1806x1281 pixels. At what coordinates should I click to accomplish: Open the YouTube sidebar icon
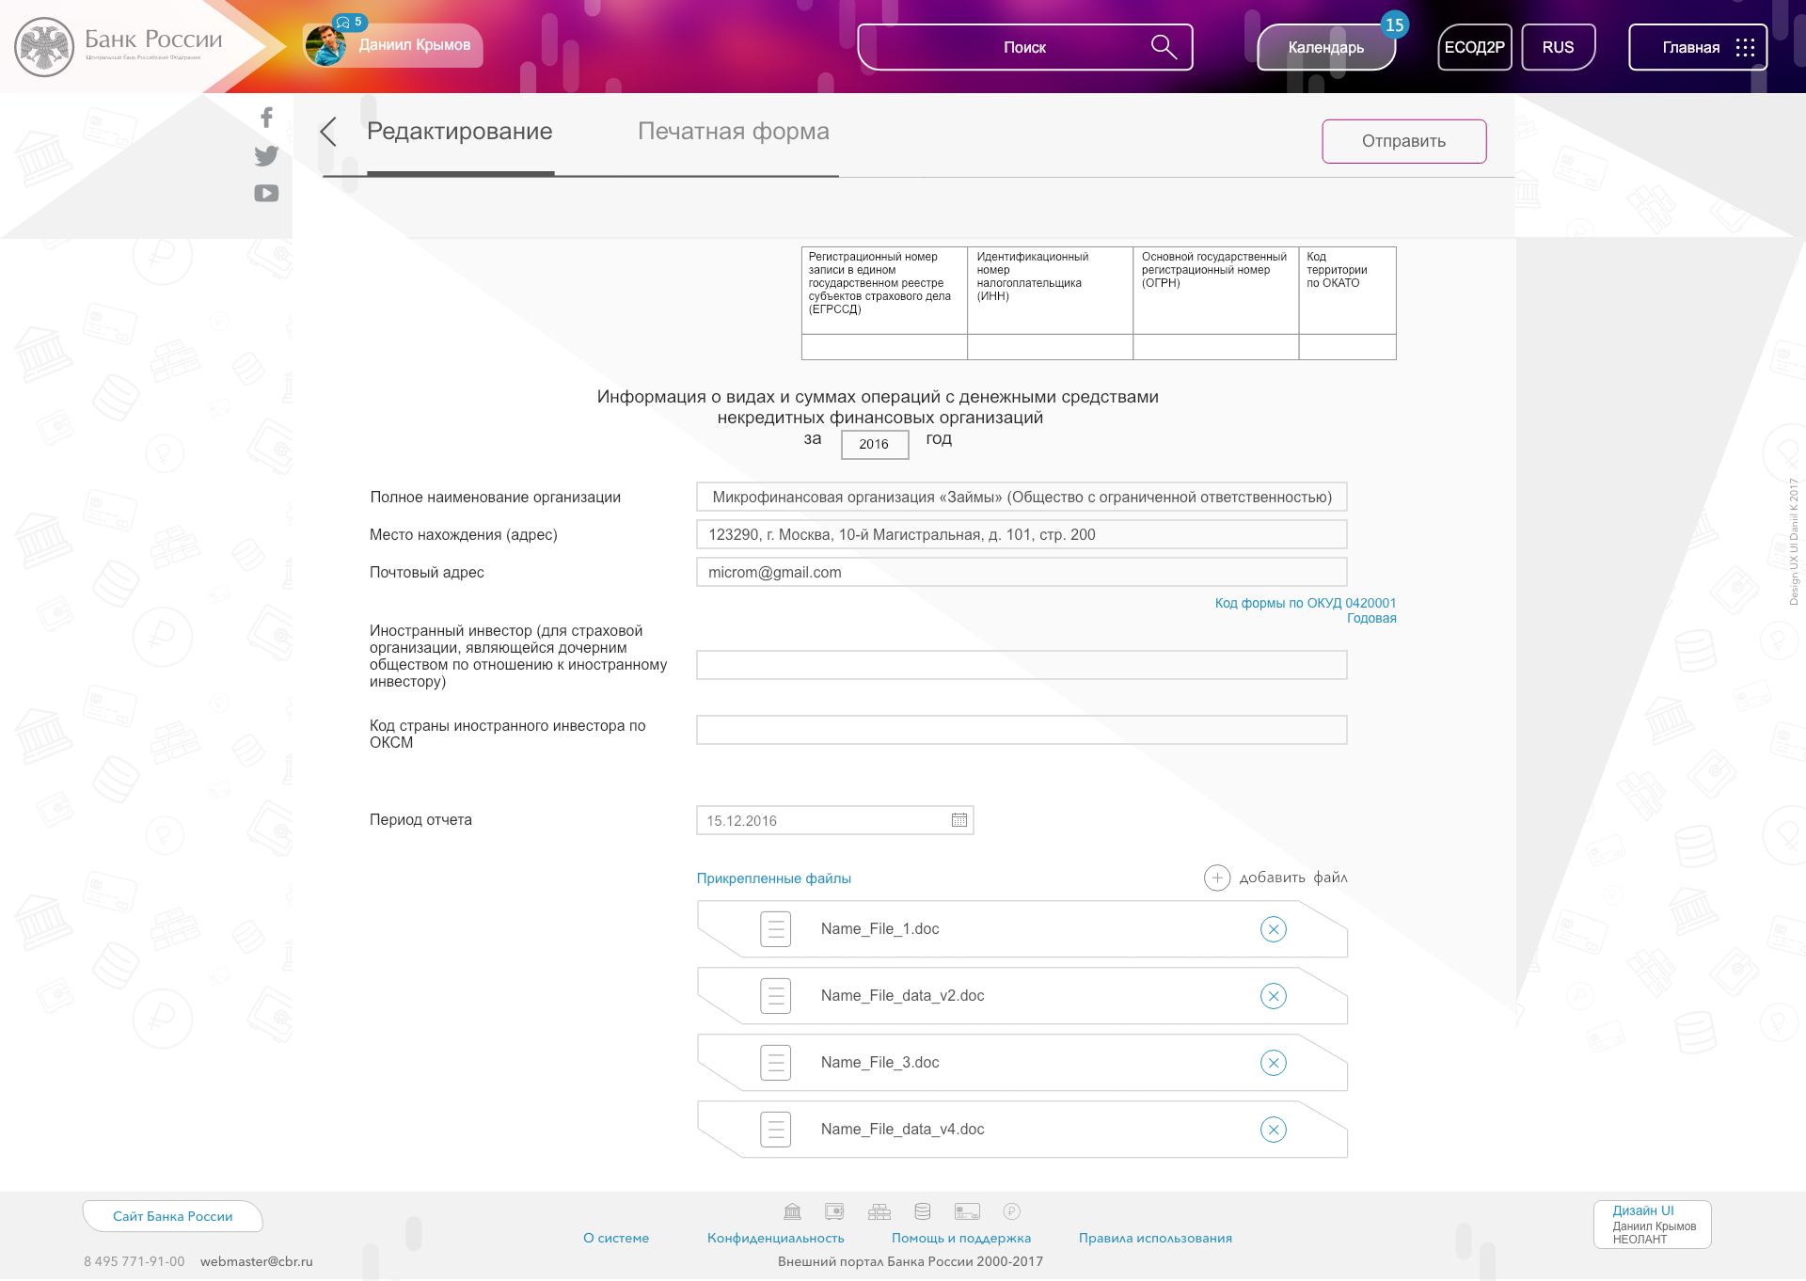pos(266,193)
